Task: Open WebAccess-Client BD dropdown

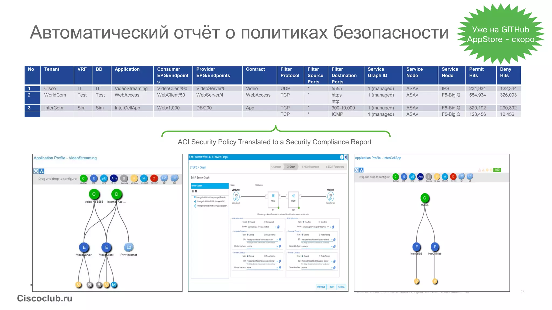Action: 277,240
